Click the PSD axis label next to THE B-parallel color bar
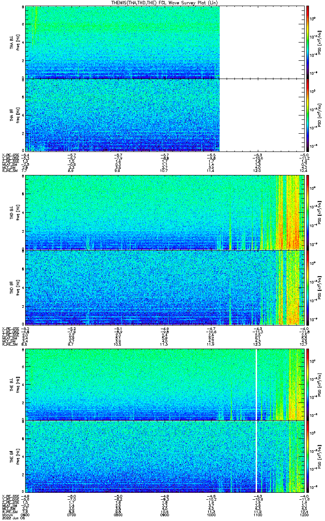 click(x=320, y=456)
